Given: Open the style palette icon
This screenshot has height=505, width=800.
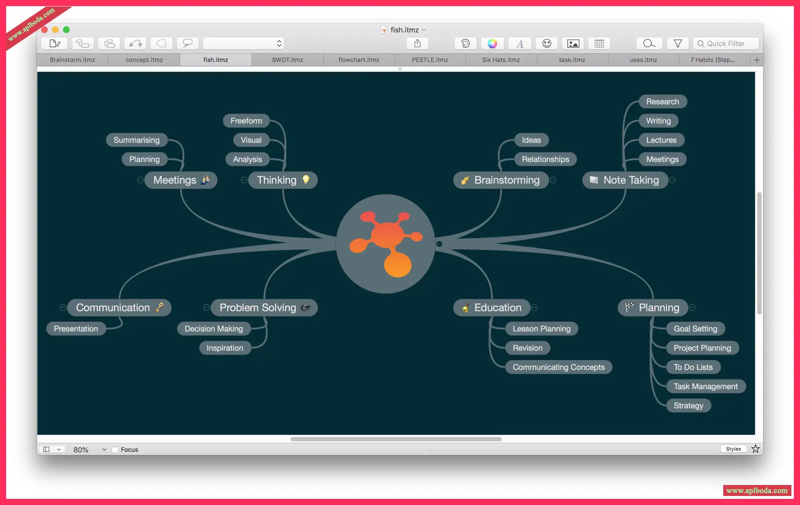Looking at the screenshot, I should [x=466, y=43].
